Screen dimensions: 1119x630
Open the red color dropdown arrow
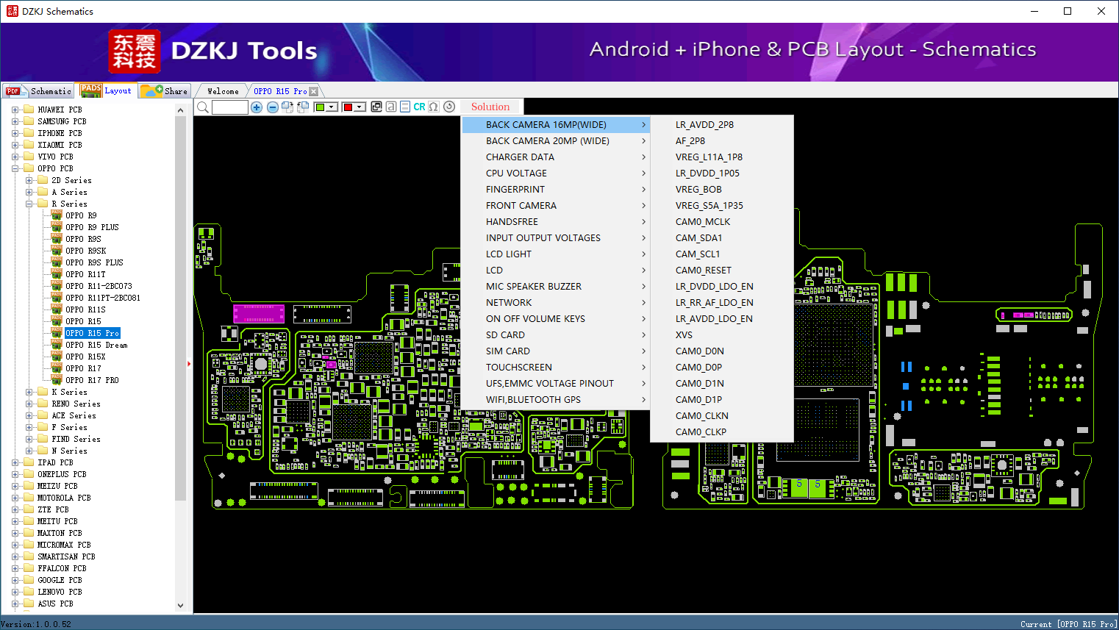[x=360, y=107]
